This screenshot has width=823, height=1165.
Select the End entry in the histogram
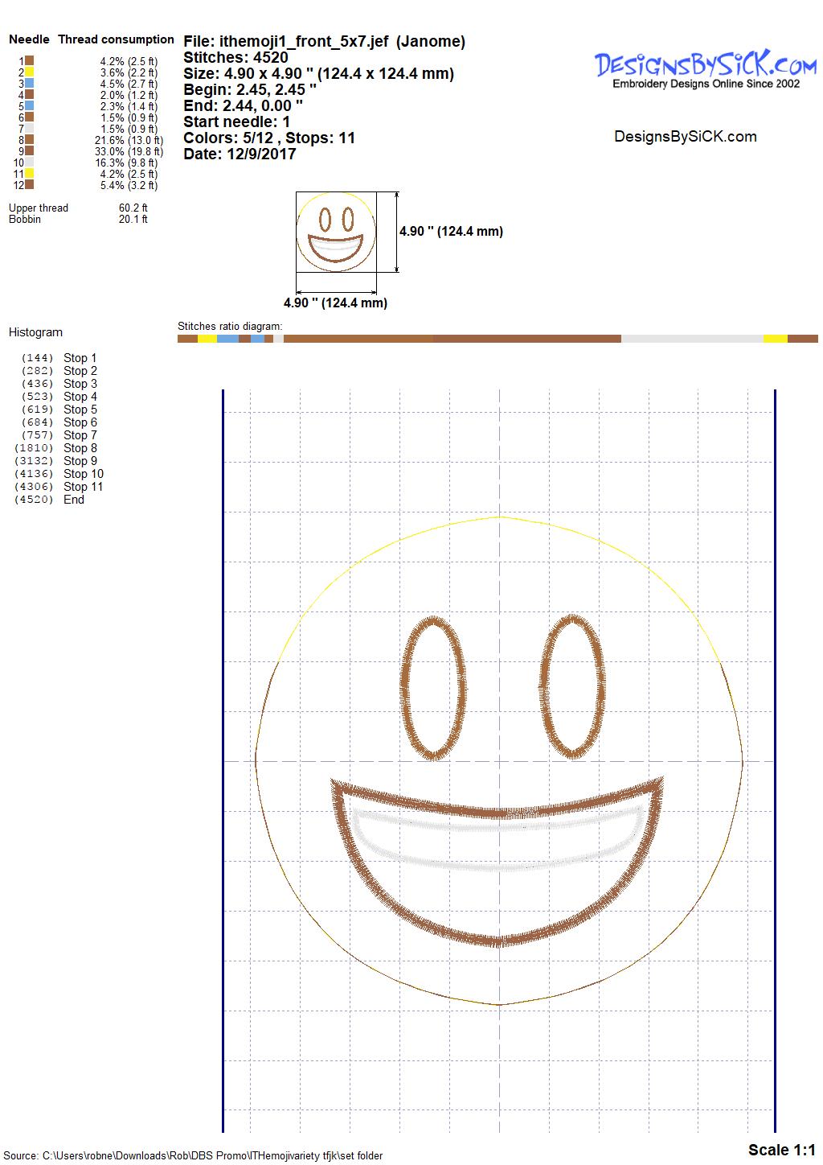point(74,500)
